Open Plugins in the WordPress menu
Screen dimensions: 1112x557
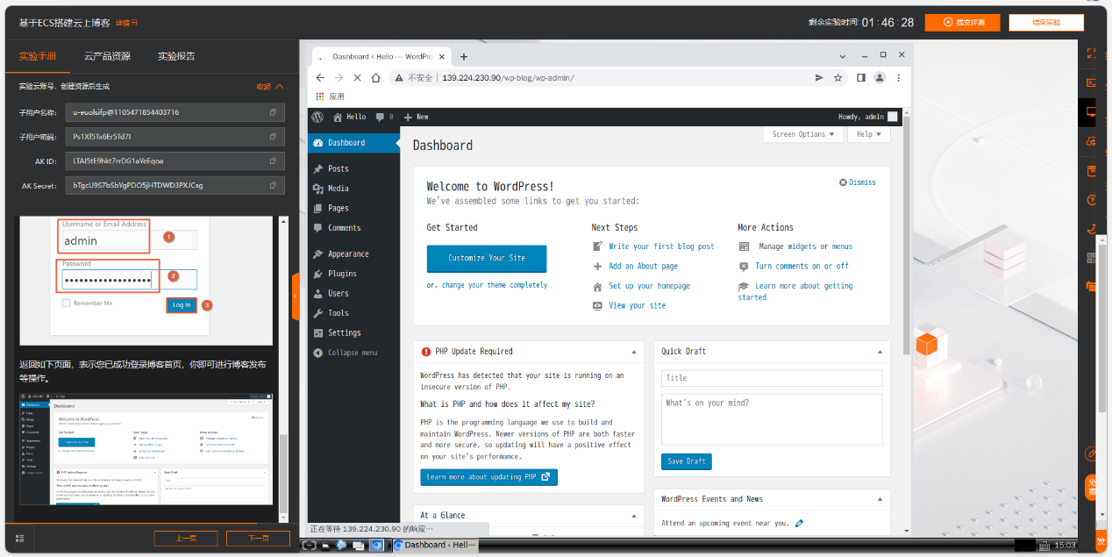point(354,274)
